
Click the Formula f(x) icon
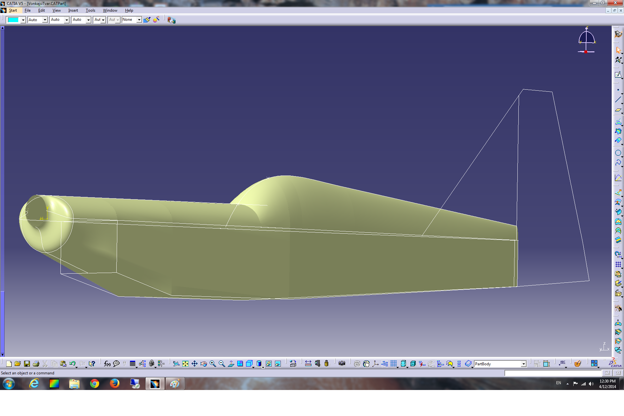point(107,364)
